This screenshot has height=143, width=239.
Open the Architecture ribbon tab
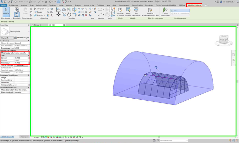click(x=13, y=5)
